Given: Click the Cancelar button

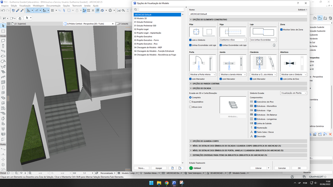Looking at the screenshot, I should click(282, 168).
